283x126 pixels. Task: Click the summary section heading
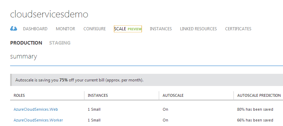click(x=24, y=56)
